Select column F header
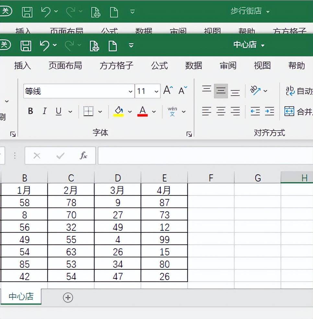 211,178
